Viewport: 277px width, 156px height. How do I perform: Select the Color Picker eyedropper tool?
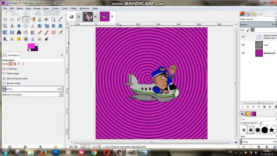[61, 19]
